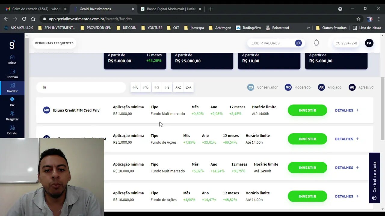Sort by value descending
Image resolution: width=385 pixels, height=216 pixels.
pos(167,87)
